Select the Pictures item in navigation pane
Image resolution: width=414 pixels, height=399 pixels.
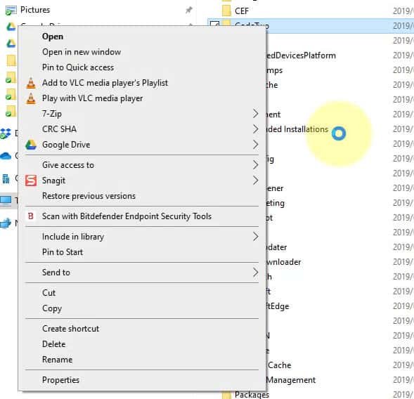(35, 10)
